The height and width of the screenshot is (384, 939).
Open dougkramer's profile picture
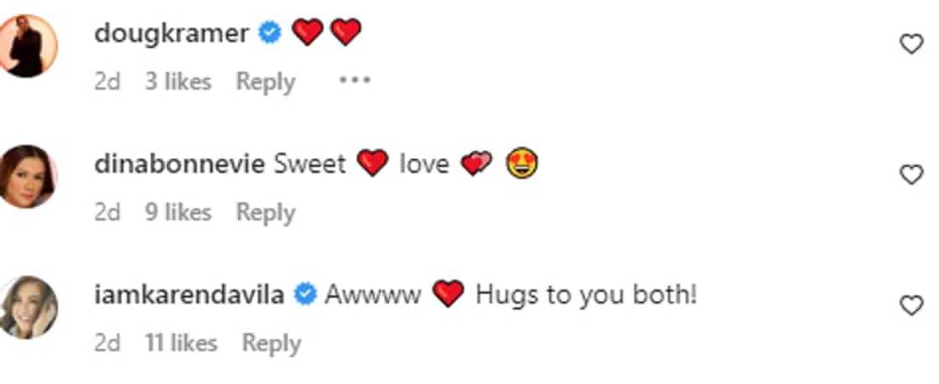[x=27, y=46]
